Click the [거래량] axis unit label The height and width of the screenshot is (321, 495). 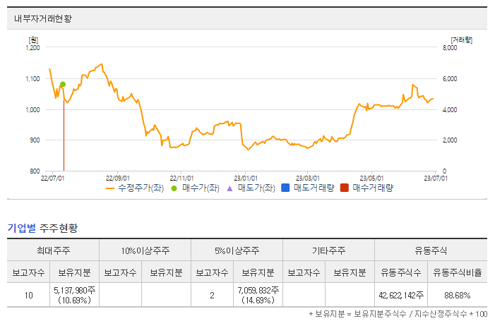point(462,40)
